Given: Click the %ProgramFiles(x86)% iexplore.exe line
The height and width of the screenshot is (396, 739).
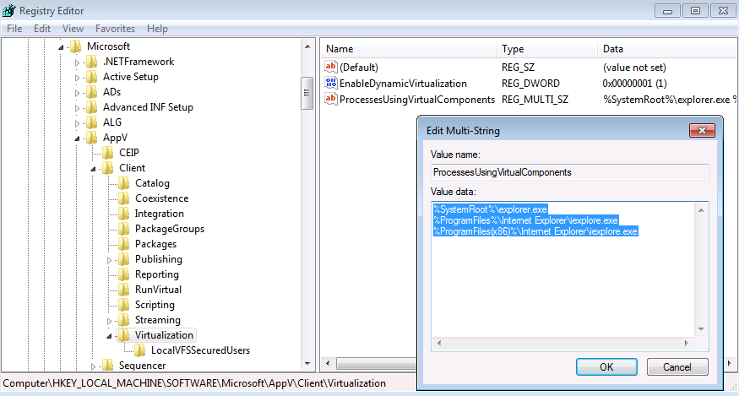Looking at the screenshot, I should pyautogui.click(x=535, y=231).
